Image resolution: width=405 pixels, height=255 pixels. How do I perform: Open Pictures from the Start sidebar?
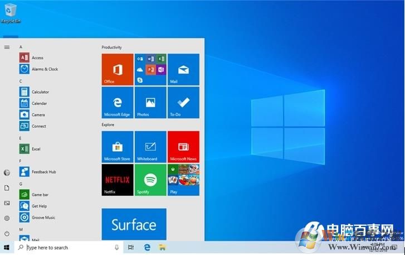[7, 203]
